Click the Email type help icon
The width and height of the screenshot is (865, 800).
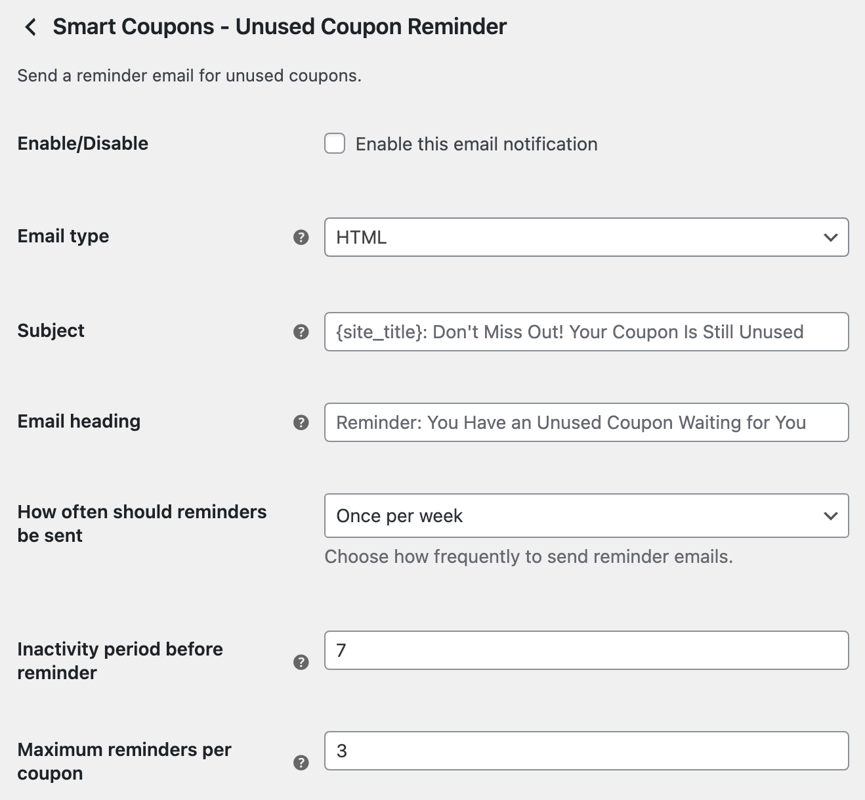pos(301,237)
